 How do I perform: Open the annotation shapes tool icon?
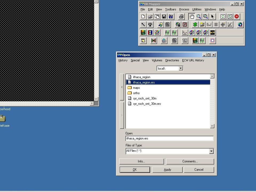point(161,25)
